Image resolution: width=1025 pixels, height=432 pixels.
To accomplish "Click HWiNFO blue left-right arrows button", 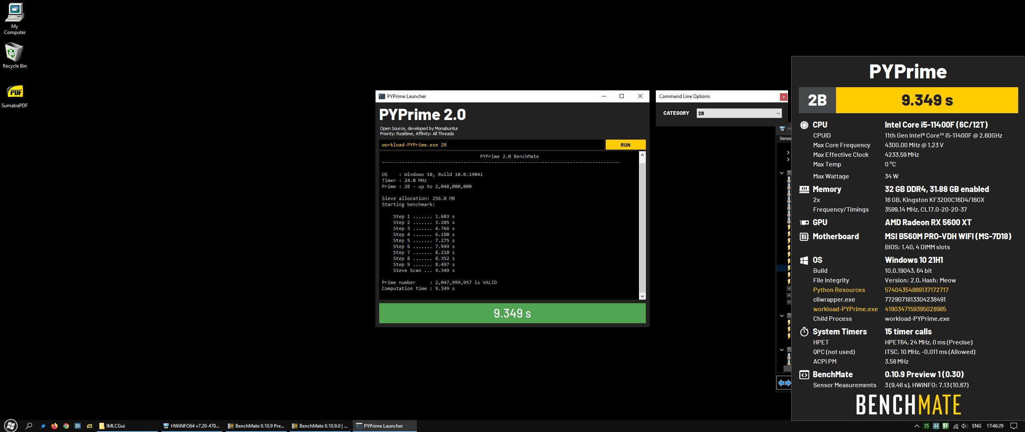I will point(784,383).
